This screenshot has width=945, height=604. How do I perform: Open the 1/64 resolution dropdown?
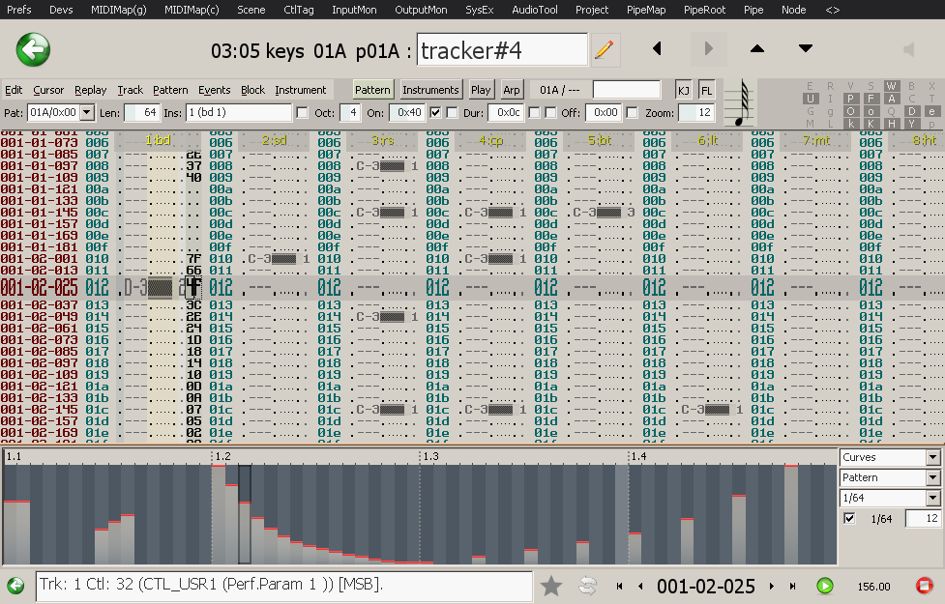click(x=932, y=498)
